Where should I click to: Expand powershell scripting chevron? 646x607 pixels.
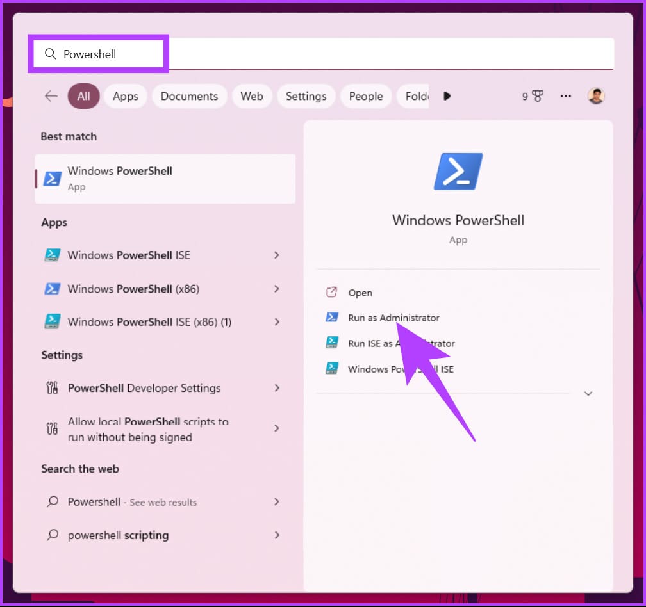[x=276, y=535]
